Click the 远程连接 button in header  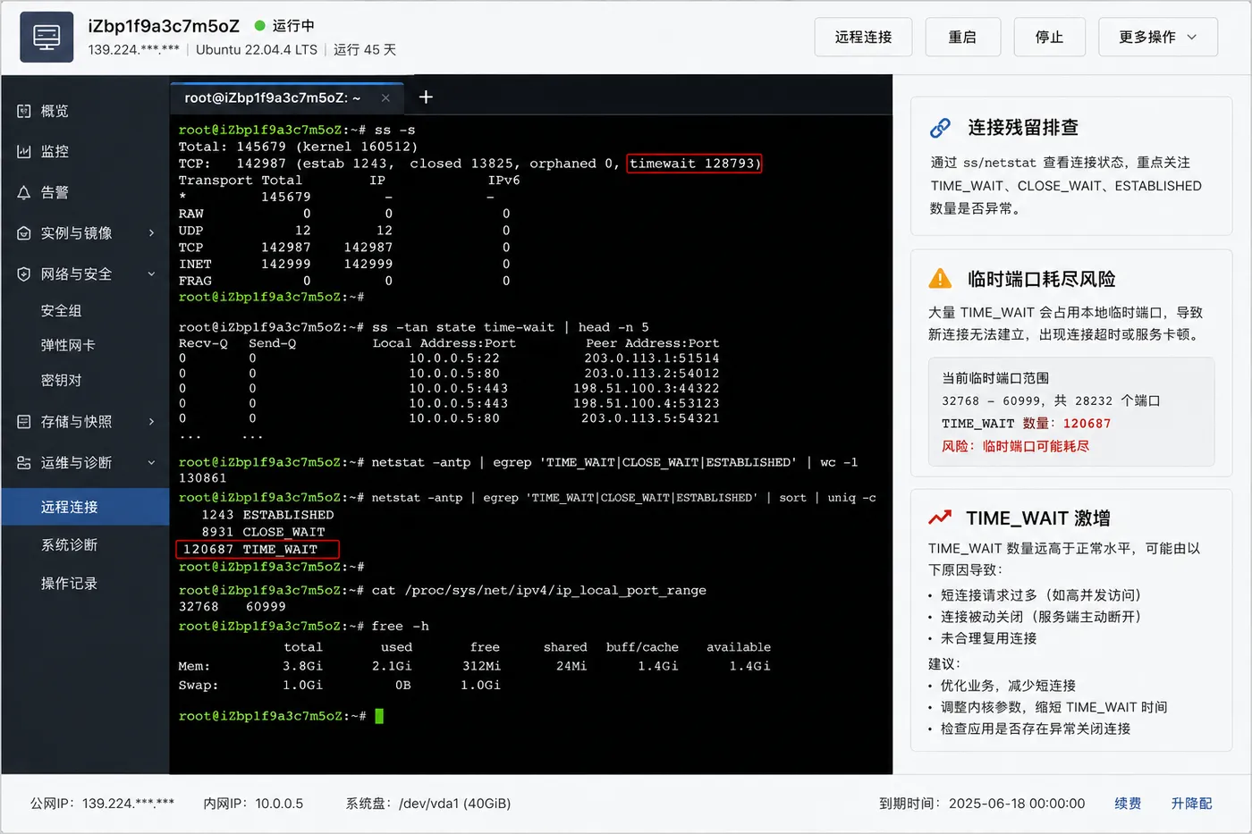point(863,37)
